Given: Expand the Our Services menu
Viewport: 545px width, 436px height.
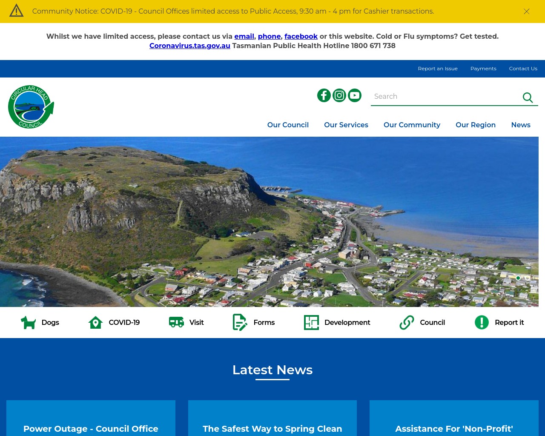Looking at the screenshot, I should pyautogui.click(x=346, y=125).
